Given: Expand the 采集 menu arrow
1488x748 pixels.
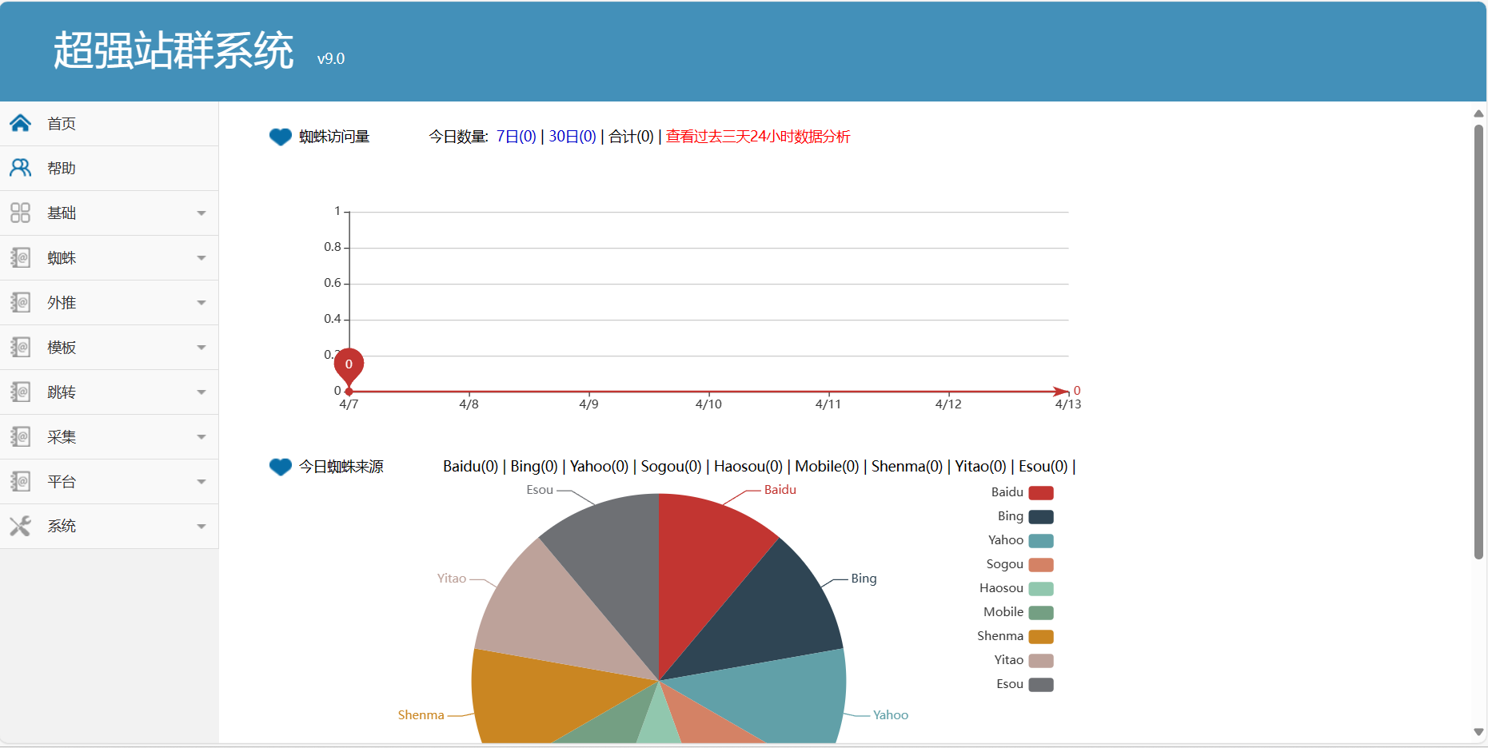Looking at the screenshot, I should (x=201, y=437).
